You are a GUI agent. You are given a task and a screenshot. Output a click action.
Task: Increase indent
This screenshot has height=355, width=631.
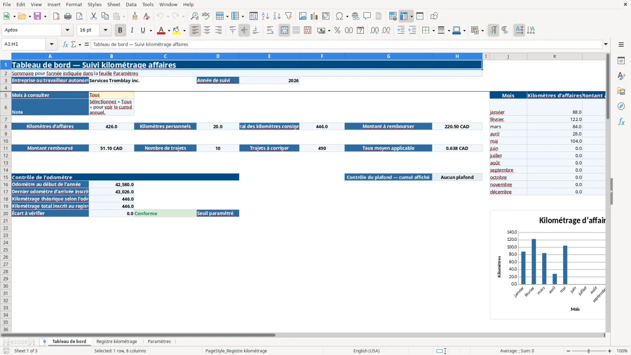tap(401, 31)
